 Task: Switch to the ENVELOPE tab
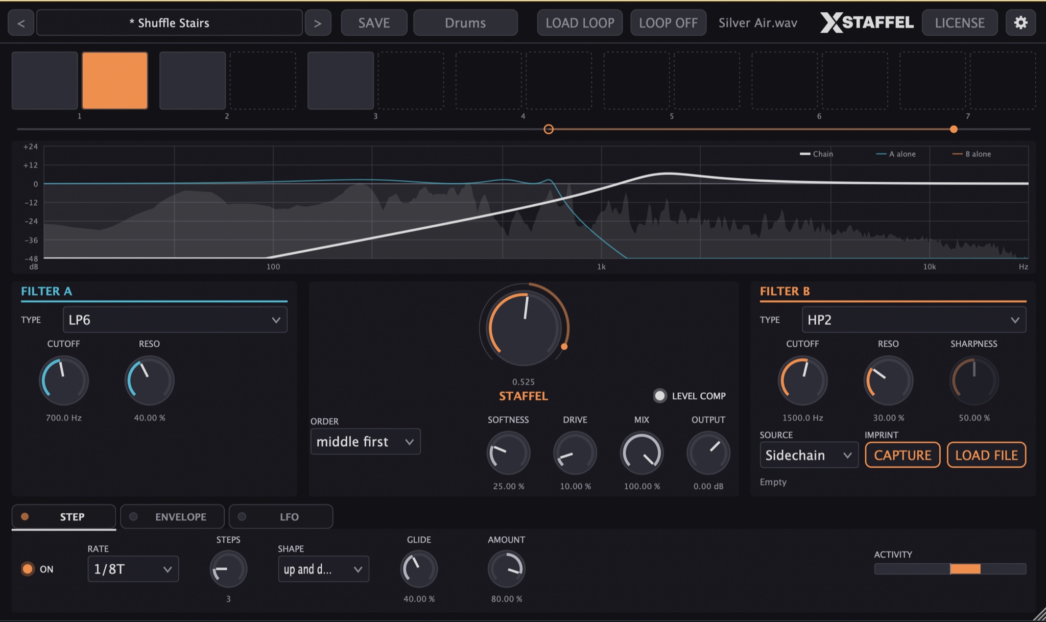point(172,517)
